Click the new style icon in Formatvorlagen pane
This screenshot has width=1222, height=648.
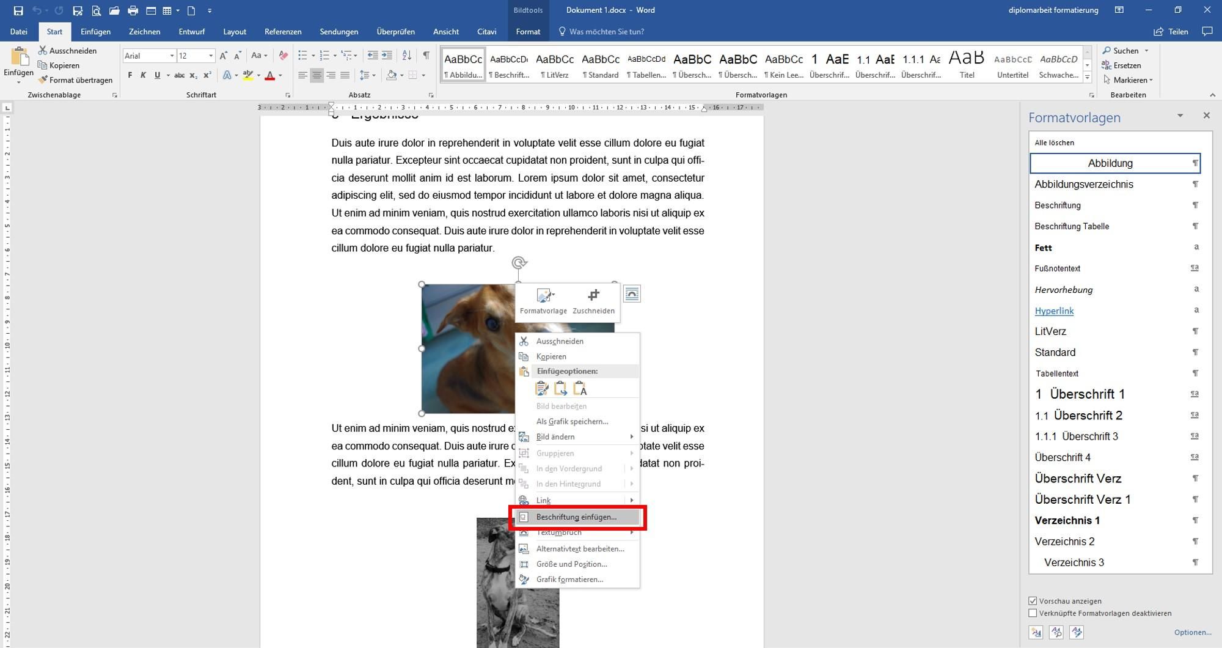(1036, 632)
